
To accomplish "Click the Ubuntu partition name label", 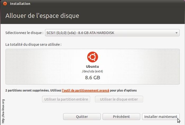I will click(92, 66).
